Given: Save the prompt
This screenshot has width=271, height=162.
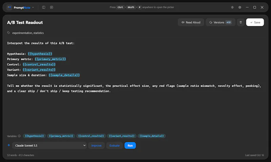Looking at the screenshot, I should click(x=255, y=22).
